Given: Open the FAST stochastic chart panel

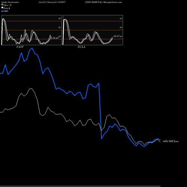Looking at the screenshot, I should (x=31, y=30).
